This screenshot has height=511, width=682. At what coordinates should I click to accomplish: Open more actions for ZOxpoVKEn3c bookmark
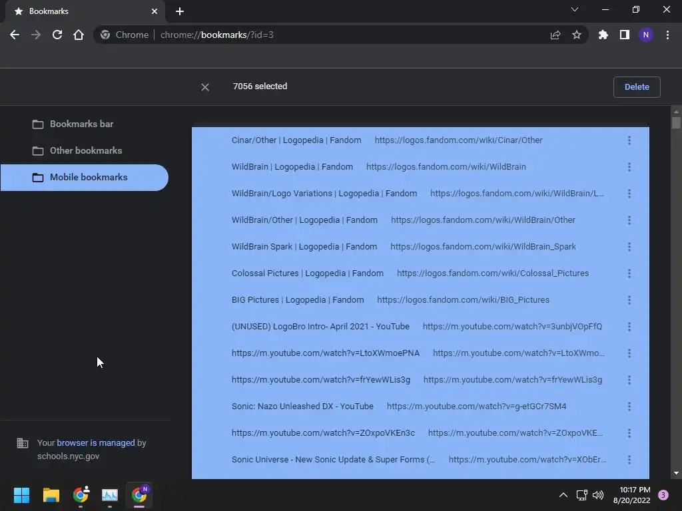coord(629,433)
